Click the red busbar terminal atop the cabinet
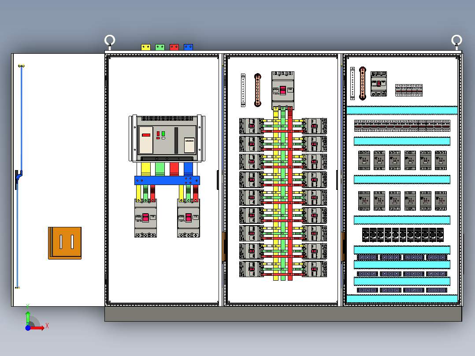The image size is (475, 356). (174, 47)
